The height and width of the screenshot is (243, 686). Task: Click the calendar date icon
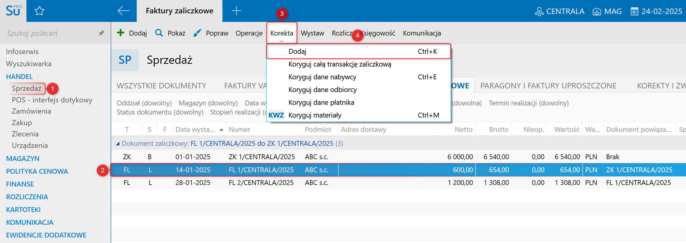coord(634,12)
